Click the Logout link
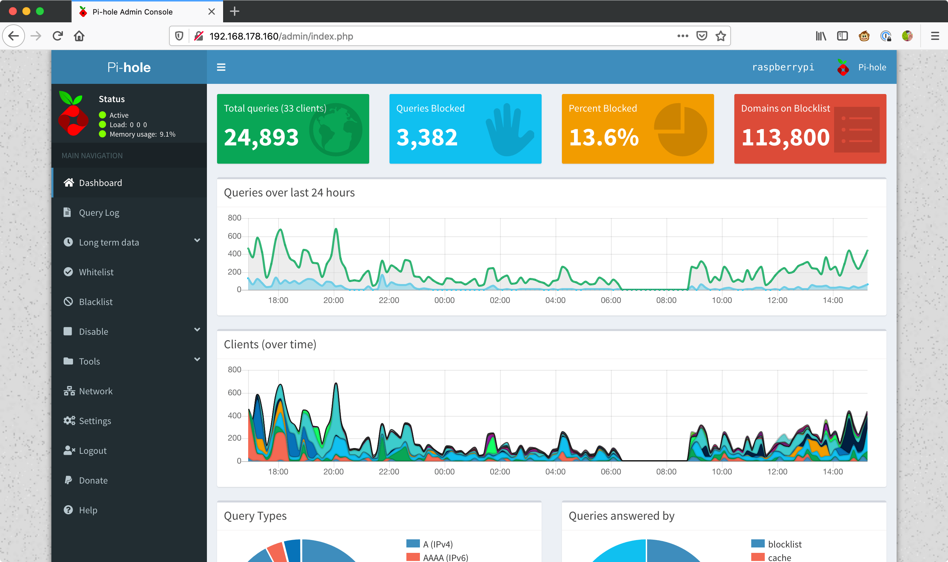The width and height of the screenshot is (948, 562). tap(92, 451)
